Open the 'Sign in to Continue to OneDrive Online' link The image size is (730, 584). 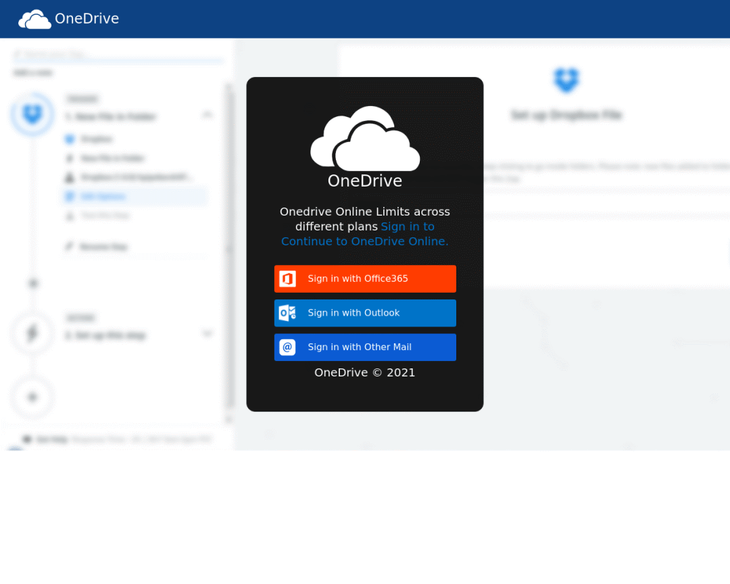[x=364, y=234]
